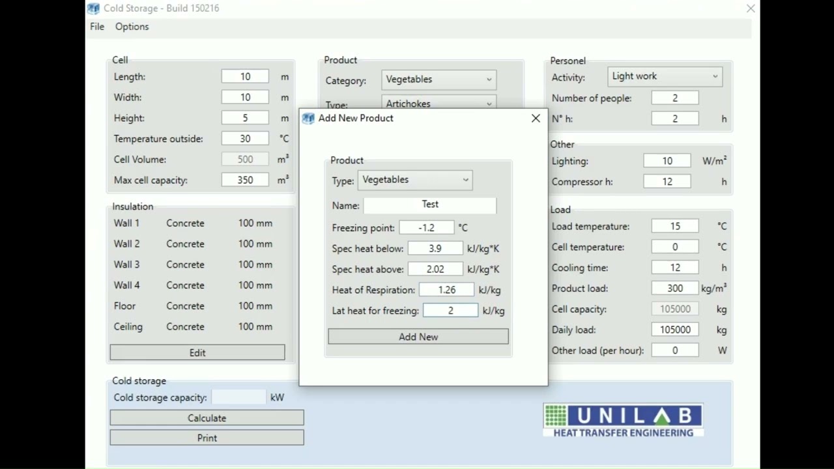Click the Freezing point input field

pyautogui.click(x=427, y=227)
